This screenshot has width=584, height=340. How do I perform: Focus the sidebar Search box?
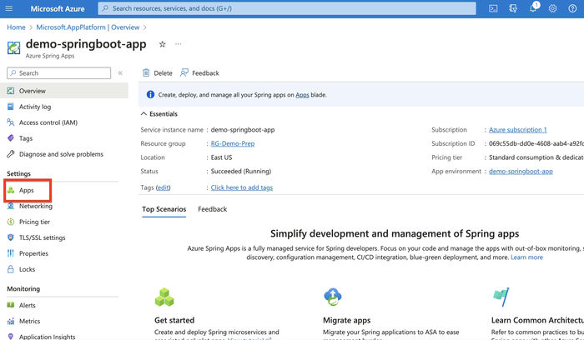59,72
